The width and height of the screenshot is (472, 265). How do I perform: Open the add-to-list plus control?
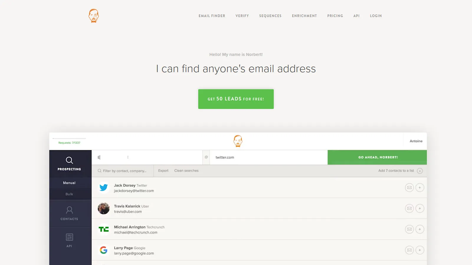pos(420,171)
